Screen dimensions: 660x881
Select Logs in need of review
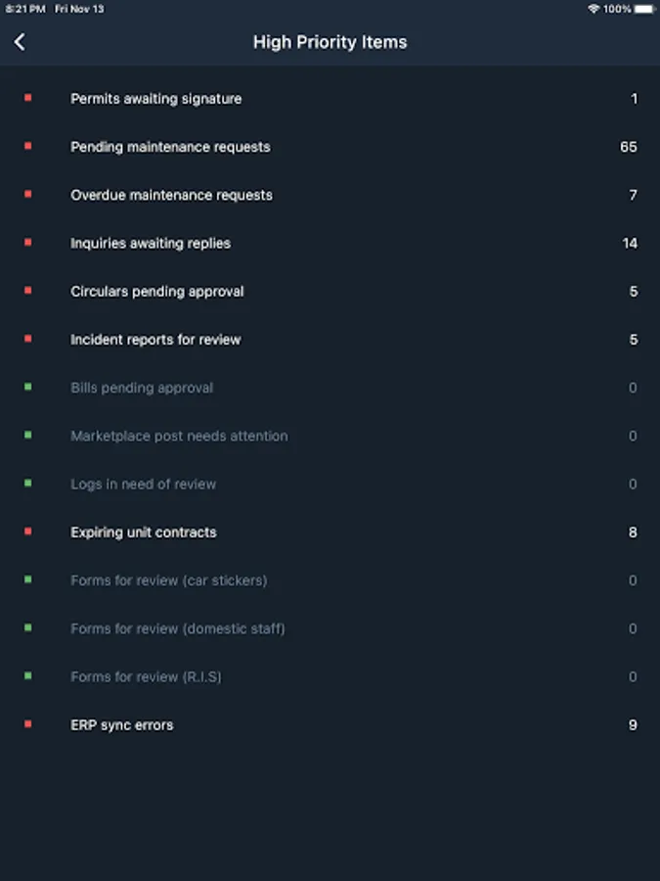(144, 484)
